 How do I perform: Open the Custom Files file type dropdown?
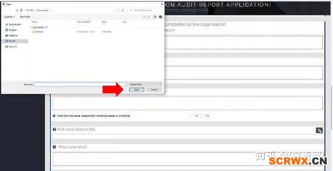[x=145, y=84]
